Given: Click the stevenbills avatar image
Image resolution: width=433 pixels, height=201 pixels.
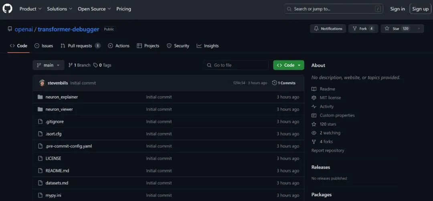Looking at the screenshot, I should (x=42, y=83).
